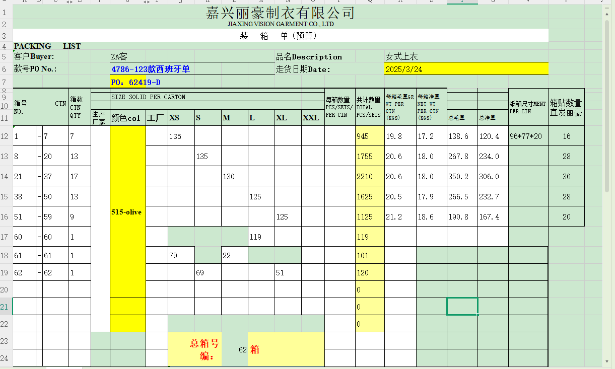The image size is (615, 369).
Task: Click the PO: 62419-D cell
Action: 136,82
